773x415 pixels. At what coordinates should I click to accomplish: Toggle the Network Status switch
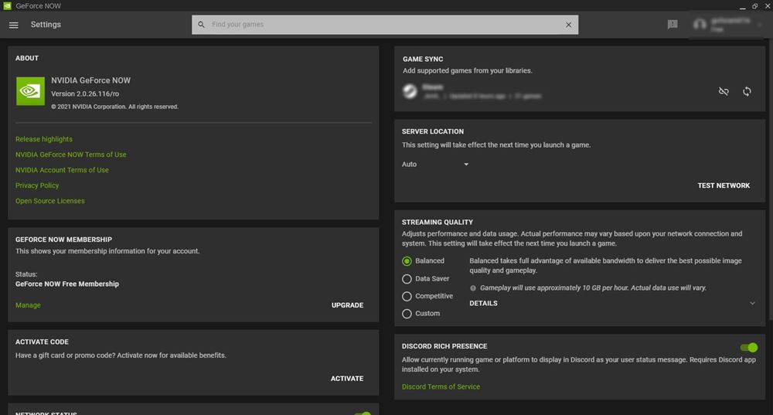point(363,413)
